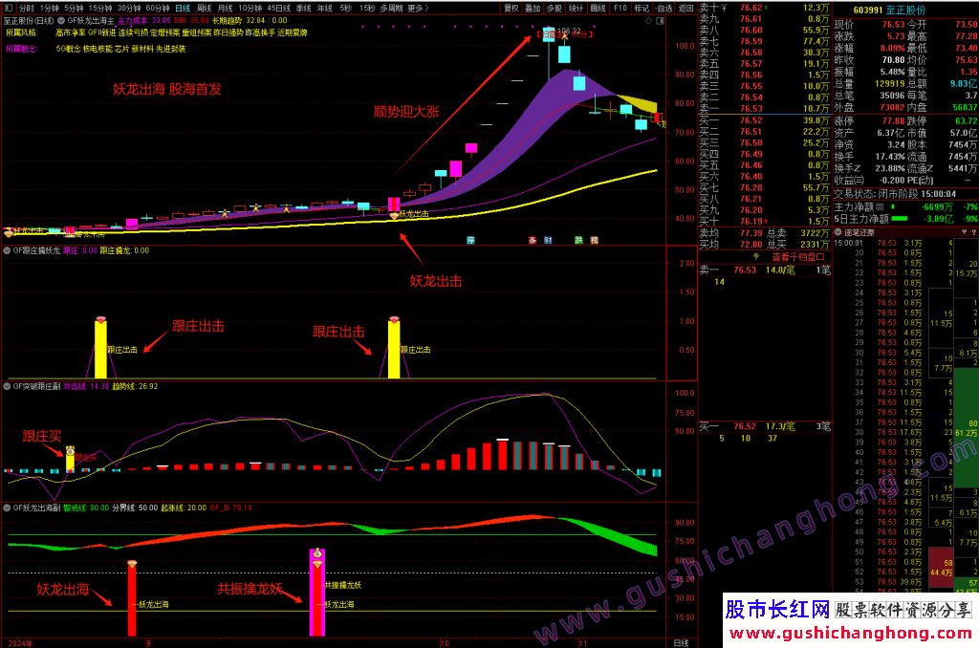This screenshot has width=979, height=648.
Task: Click the 5G概念 concept tag
Action: click(x=68, y=48)
